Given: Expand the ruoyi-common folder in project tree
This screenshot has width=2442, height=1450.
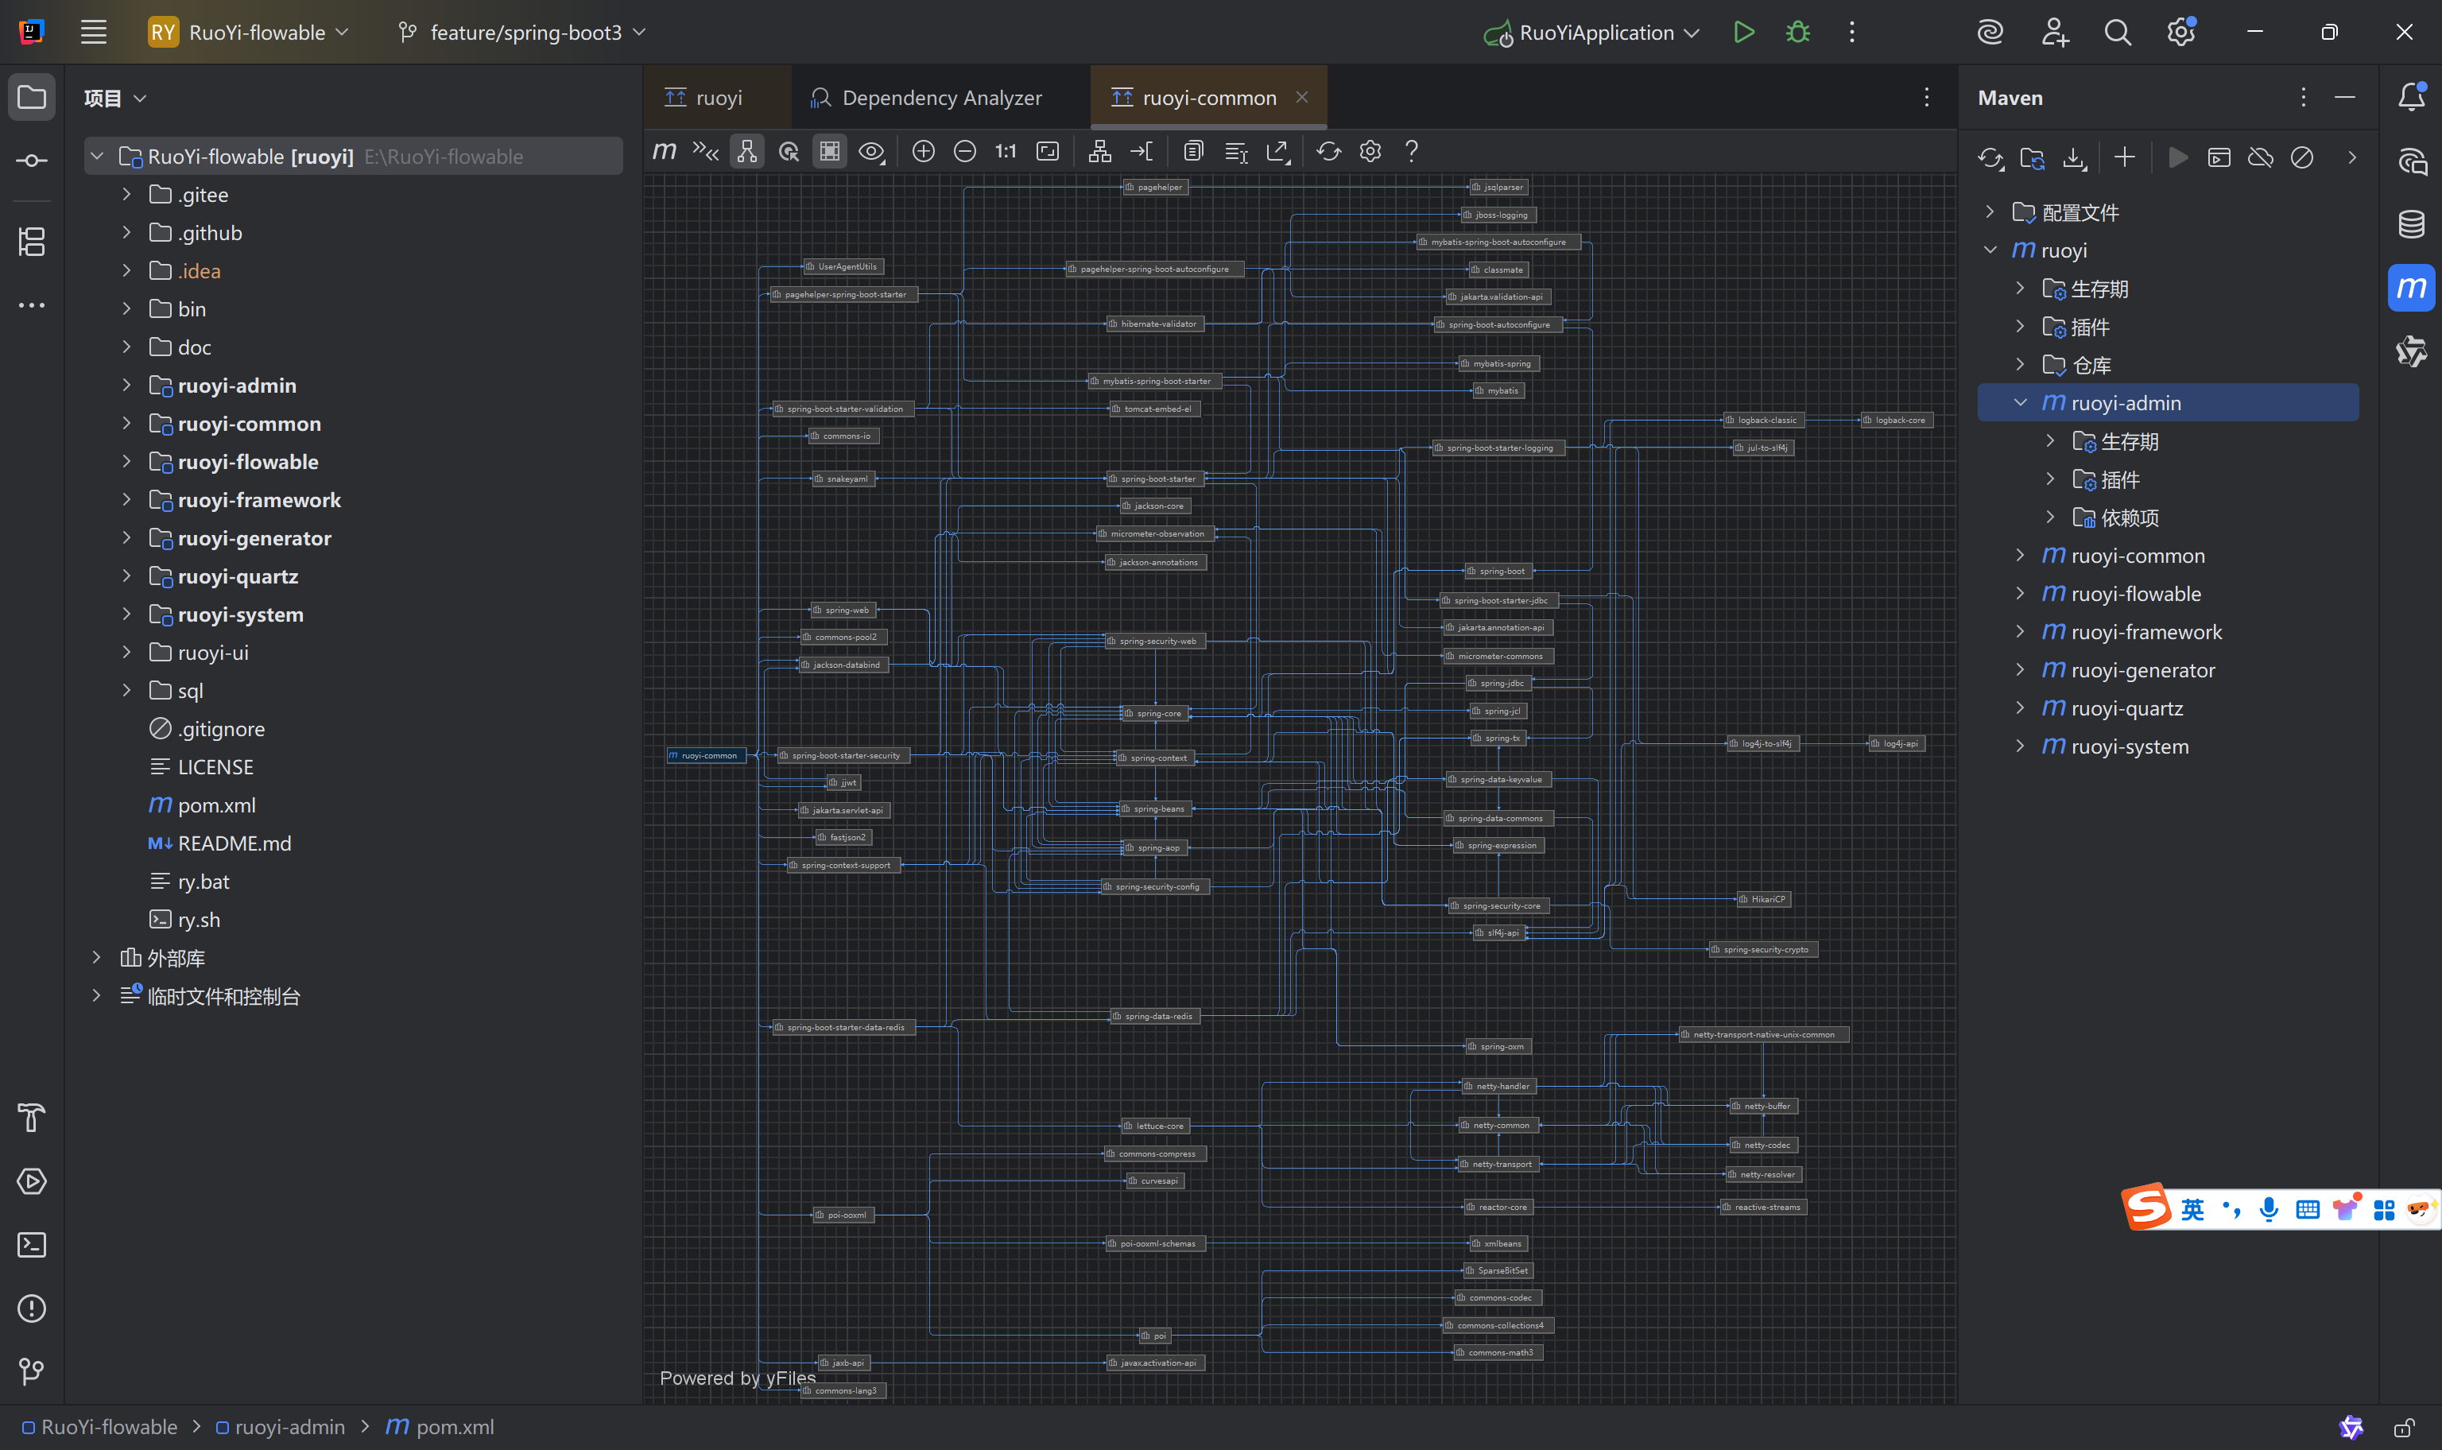Looking at the screenshot, I should tap(126, 423).
